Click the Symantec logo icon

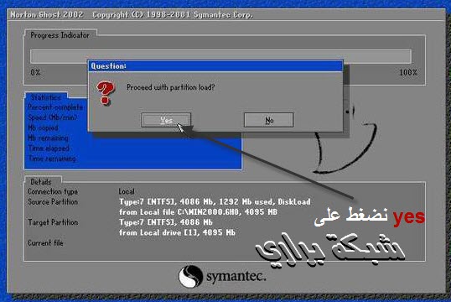(190, 276)
